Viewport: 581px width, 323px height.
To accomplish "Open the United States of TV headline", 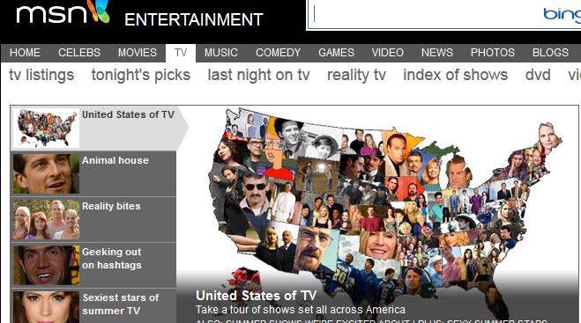I will (x=256, y=296).
